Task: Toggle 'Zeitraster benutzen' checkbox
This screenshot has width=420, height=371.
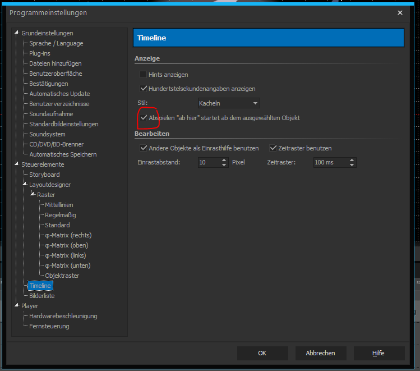Action: pos(273,148)
